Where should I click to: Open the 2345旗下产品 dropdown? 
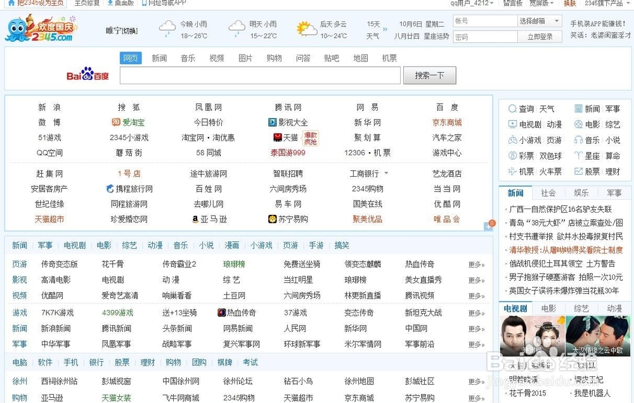pos(605,3)
